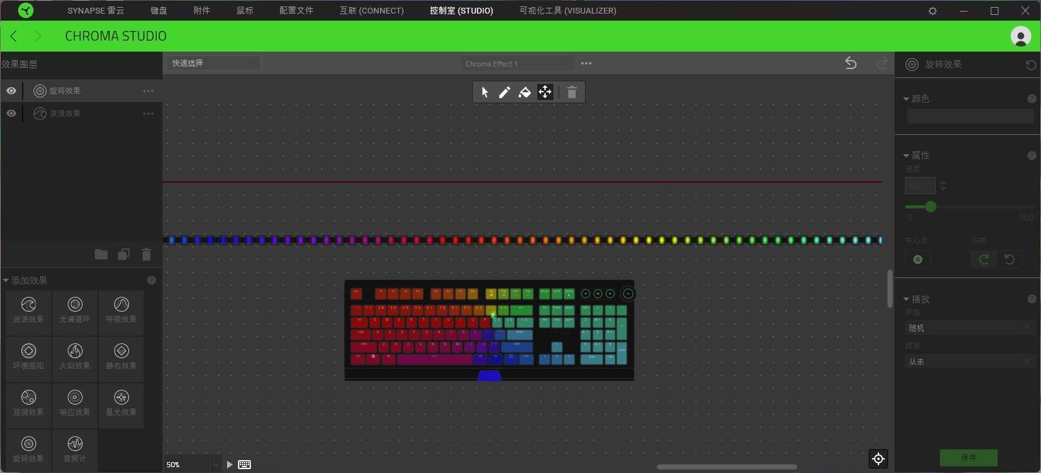Click the Razer logo icon
Image resolution: width=1041 pixels, height=473 pixels.
[26, 10]
